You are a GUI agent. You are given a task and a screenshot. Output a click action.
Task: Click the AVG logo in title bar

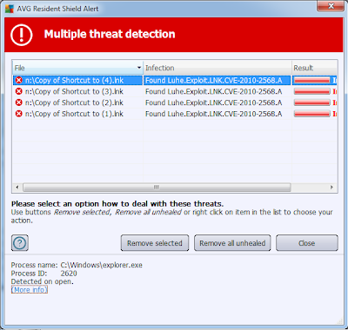10,9
